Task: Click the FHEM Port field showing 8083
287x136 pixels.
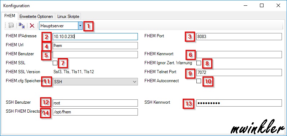Action: [239, 37]
